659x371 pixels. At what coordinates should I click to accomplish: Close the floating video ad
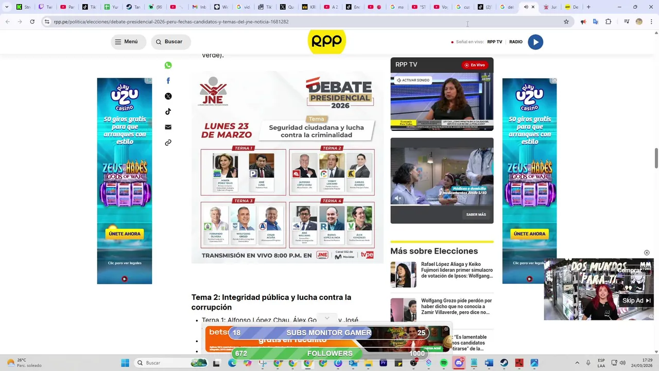[x=647, y=252]
